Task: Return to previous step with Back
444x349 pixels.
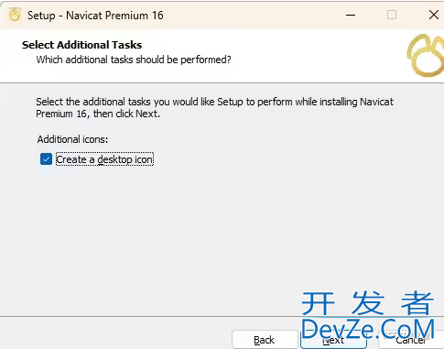Action: click(x=265, y=340)
